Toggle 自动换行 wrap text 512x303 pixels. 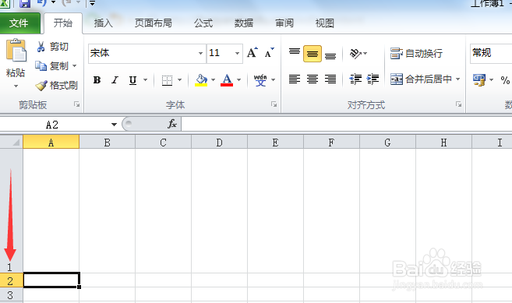[x=416, y=53]
